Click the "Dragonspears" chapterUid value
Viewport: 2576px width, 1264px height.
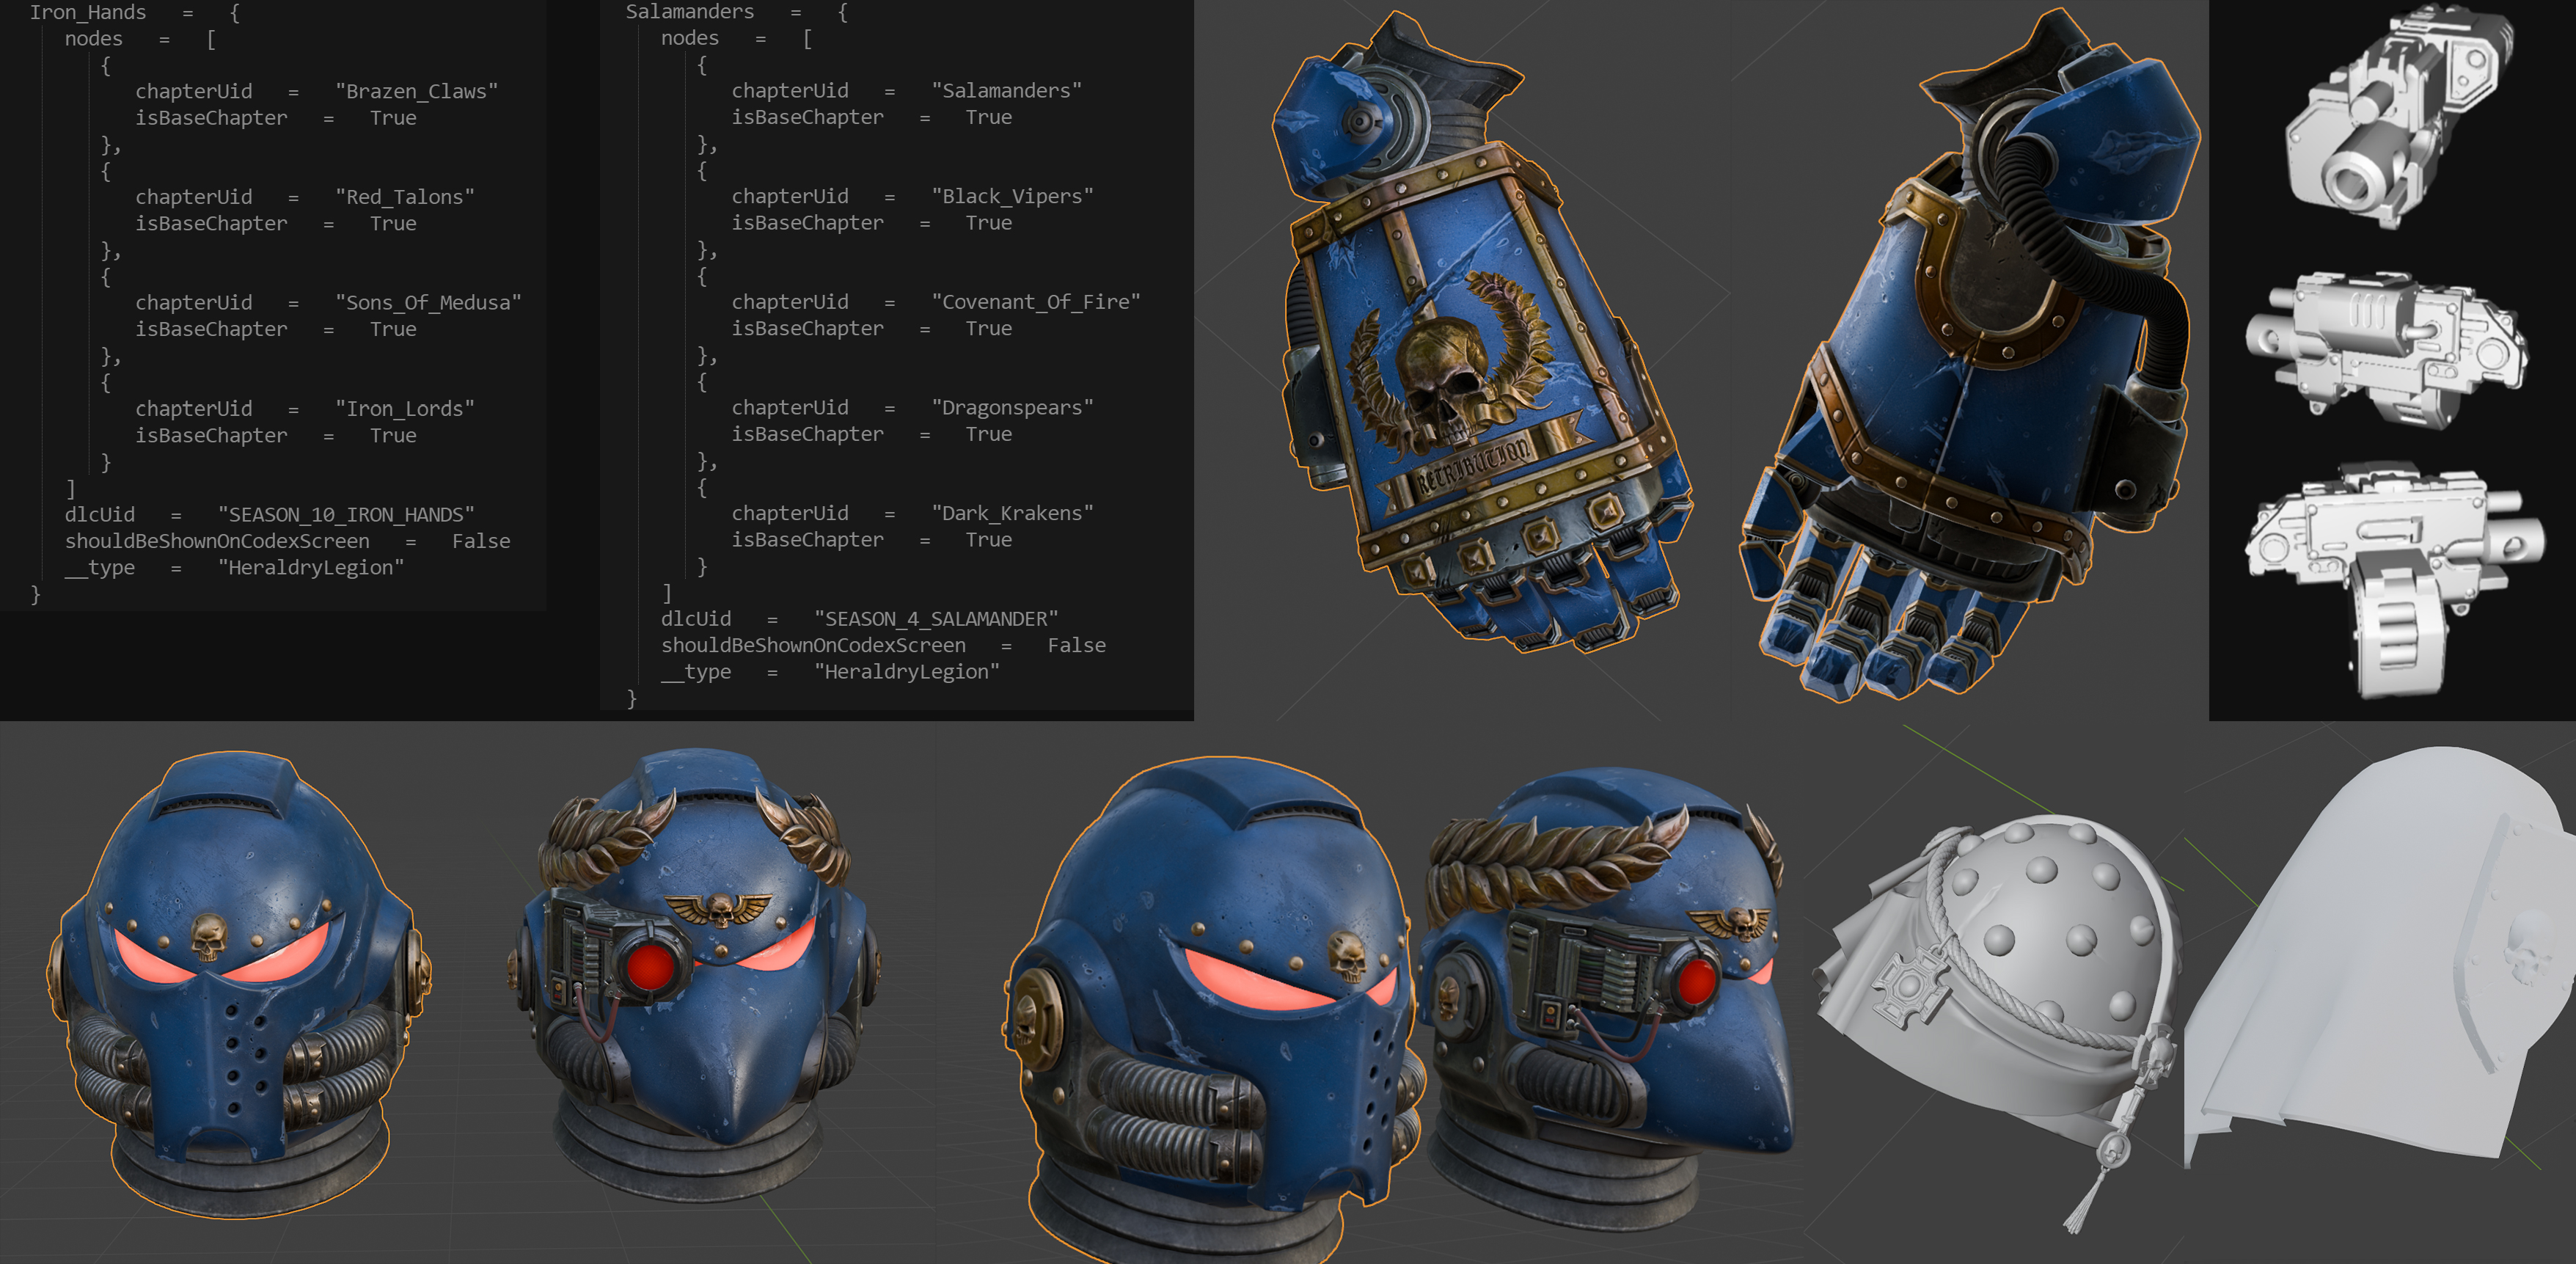pos(1012,407)
